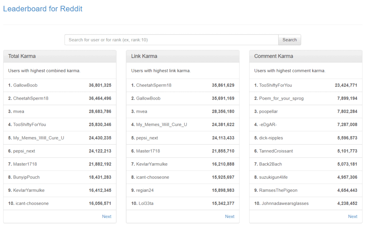This screenshot has width=365, height=227.
Task: Click the karma value 36,801,325
Action: point(100,85)
